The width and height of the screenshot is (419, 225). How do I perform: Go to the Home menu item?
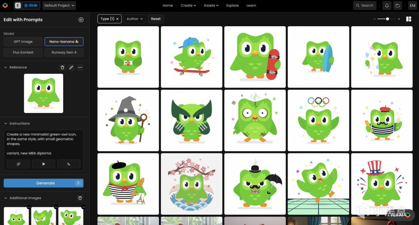[x=168, y=5]
